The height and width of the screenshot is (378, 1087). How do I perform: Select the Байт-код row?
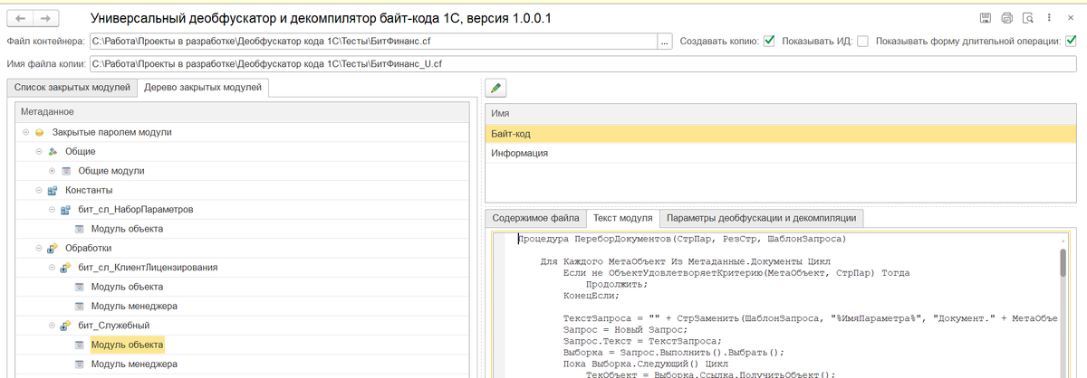click(780, 134)
